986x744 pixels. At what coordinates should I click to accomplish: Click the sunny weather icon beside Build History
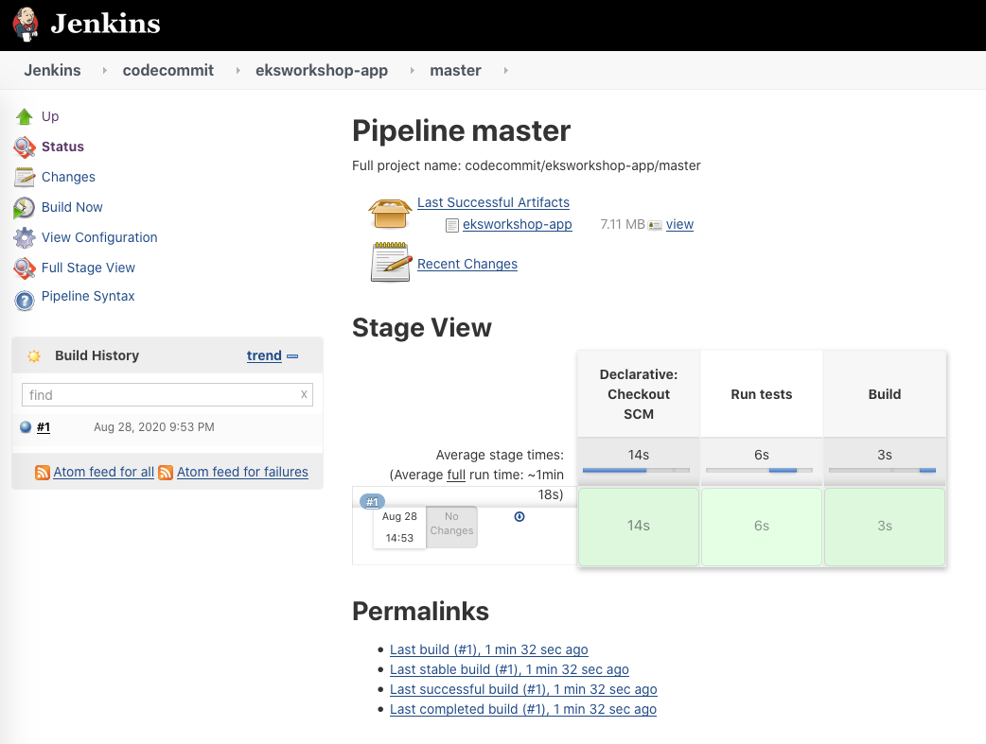pos(33,355)
